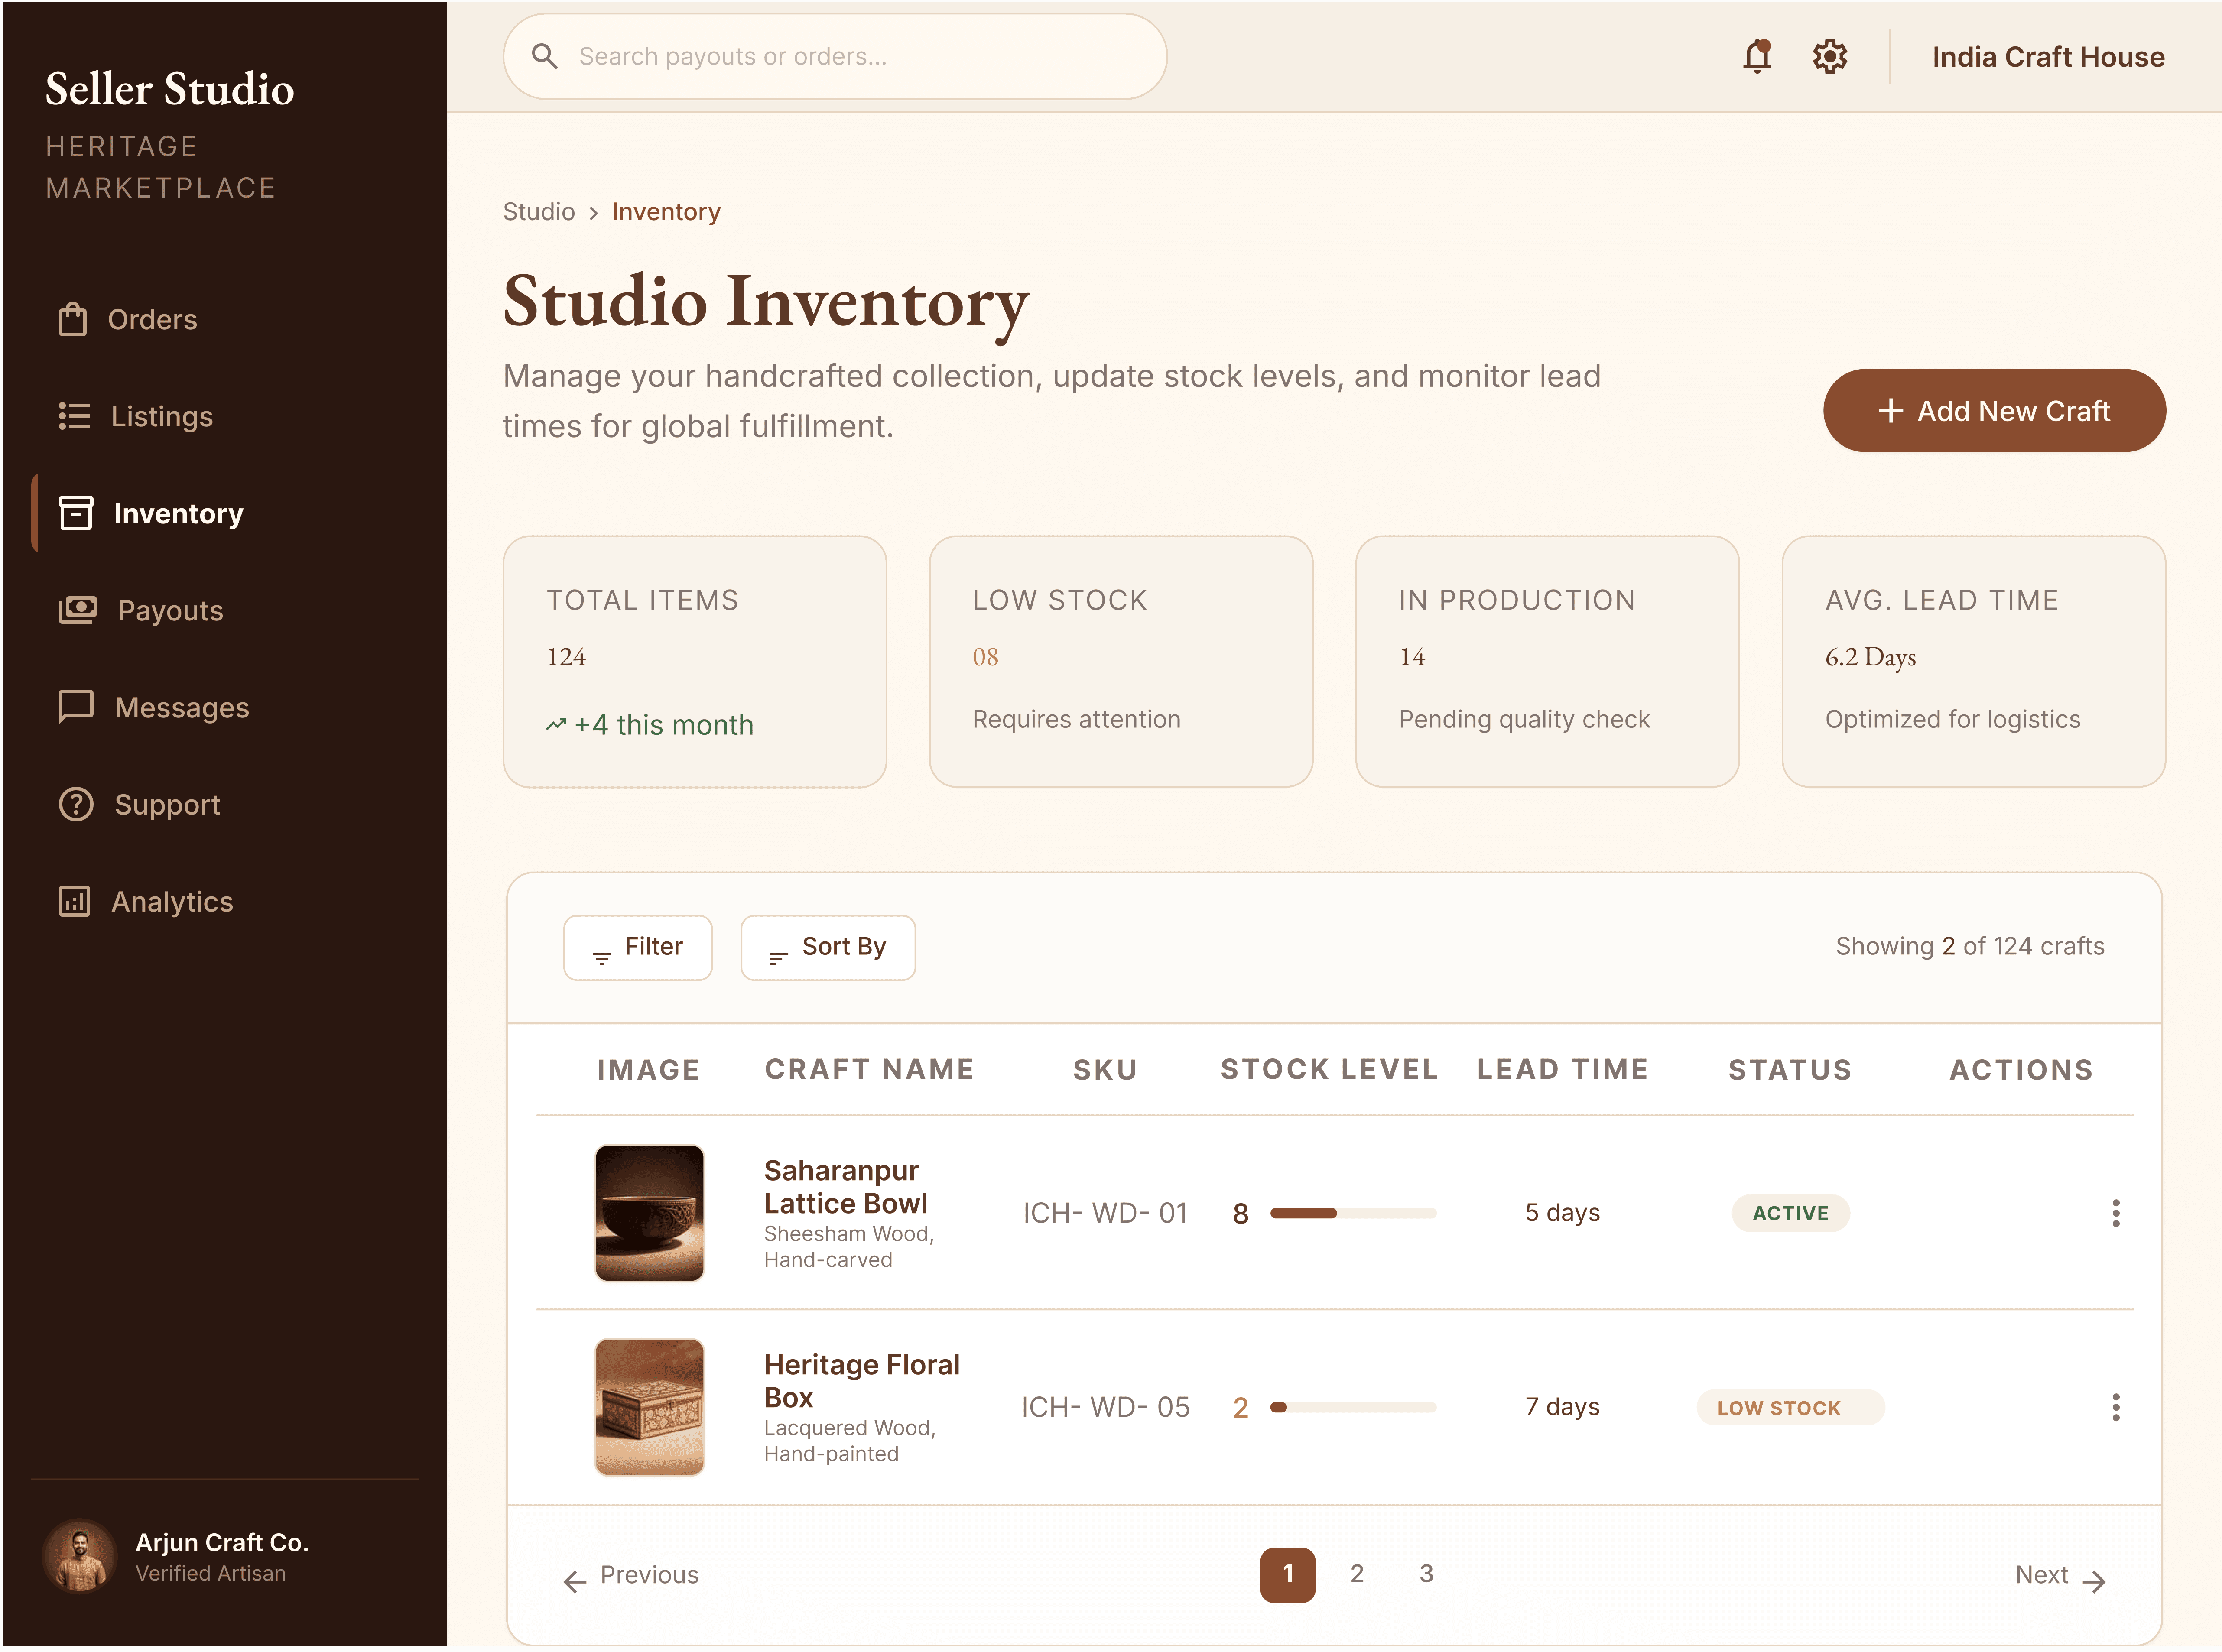Click the Add New Craft button
This screenshot has height=1652, width=2222.
pos(1994,411)
